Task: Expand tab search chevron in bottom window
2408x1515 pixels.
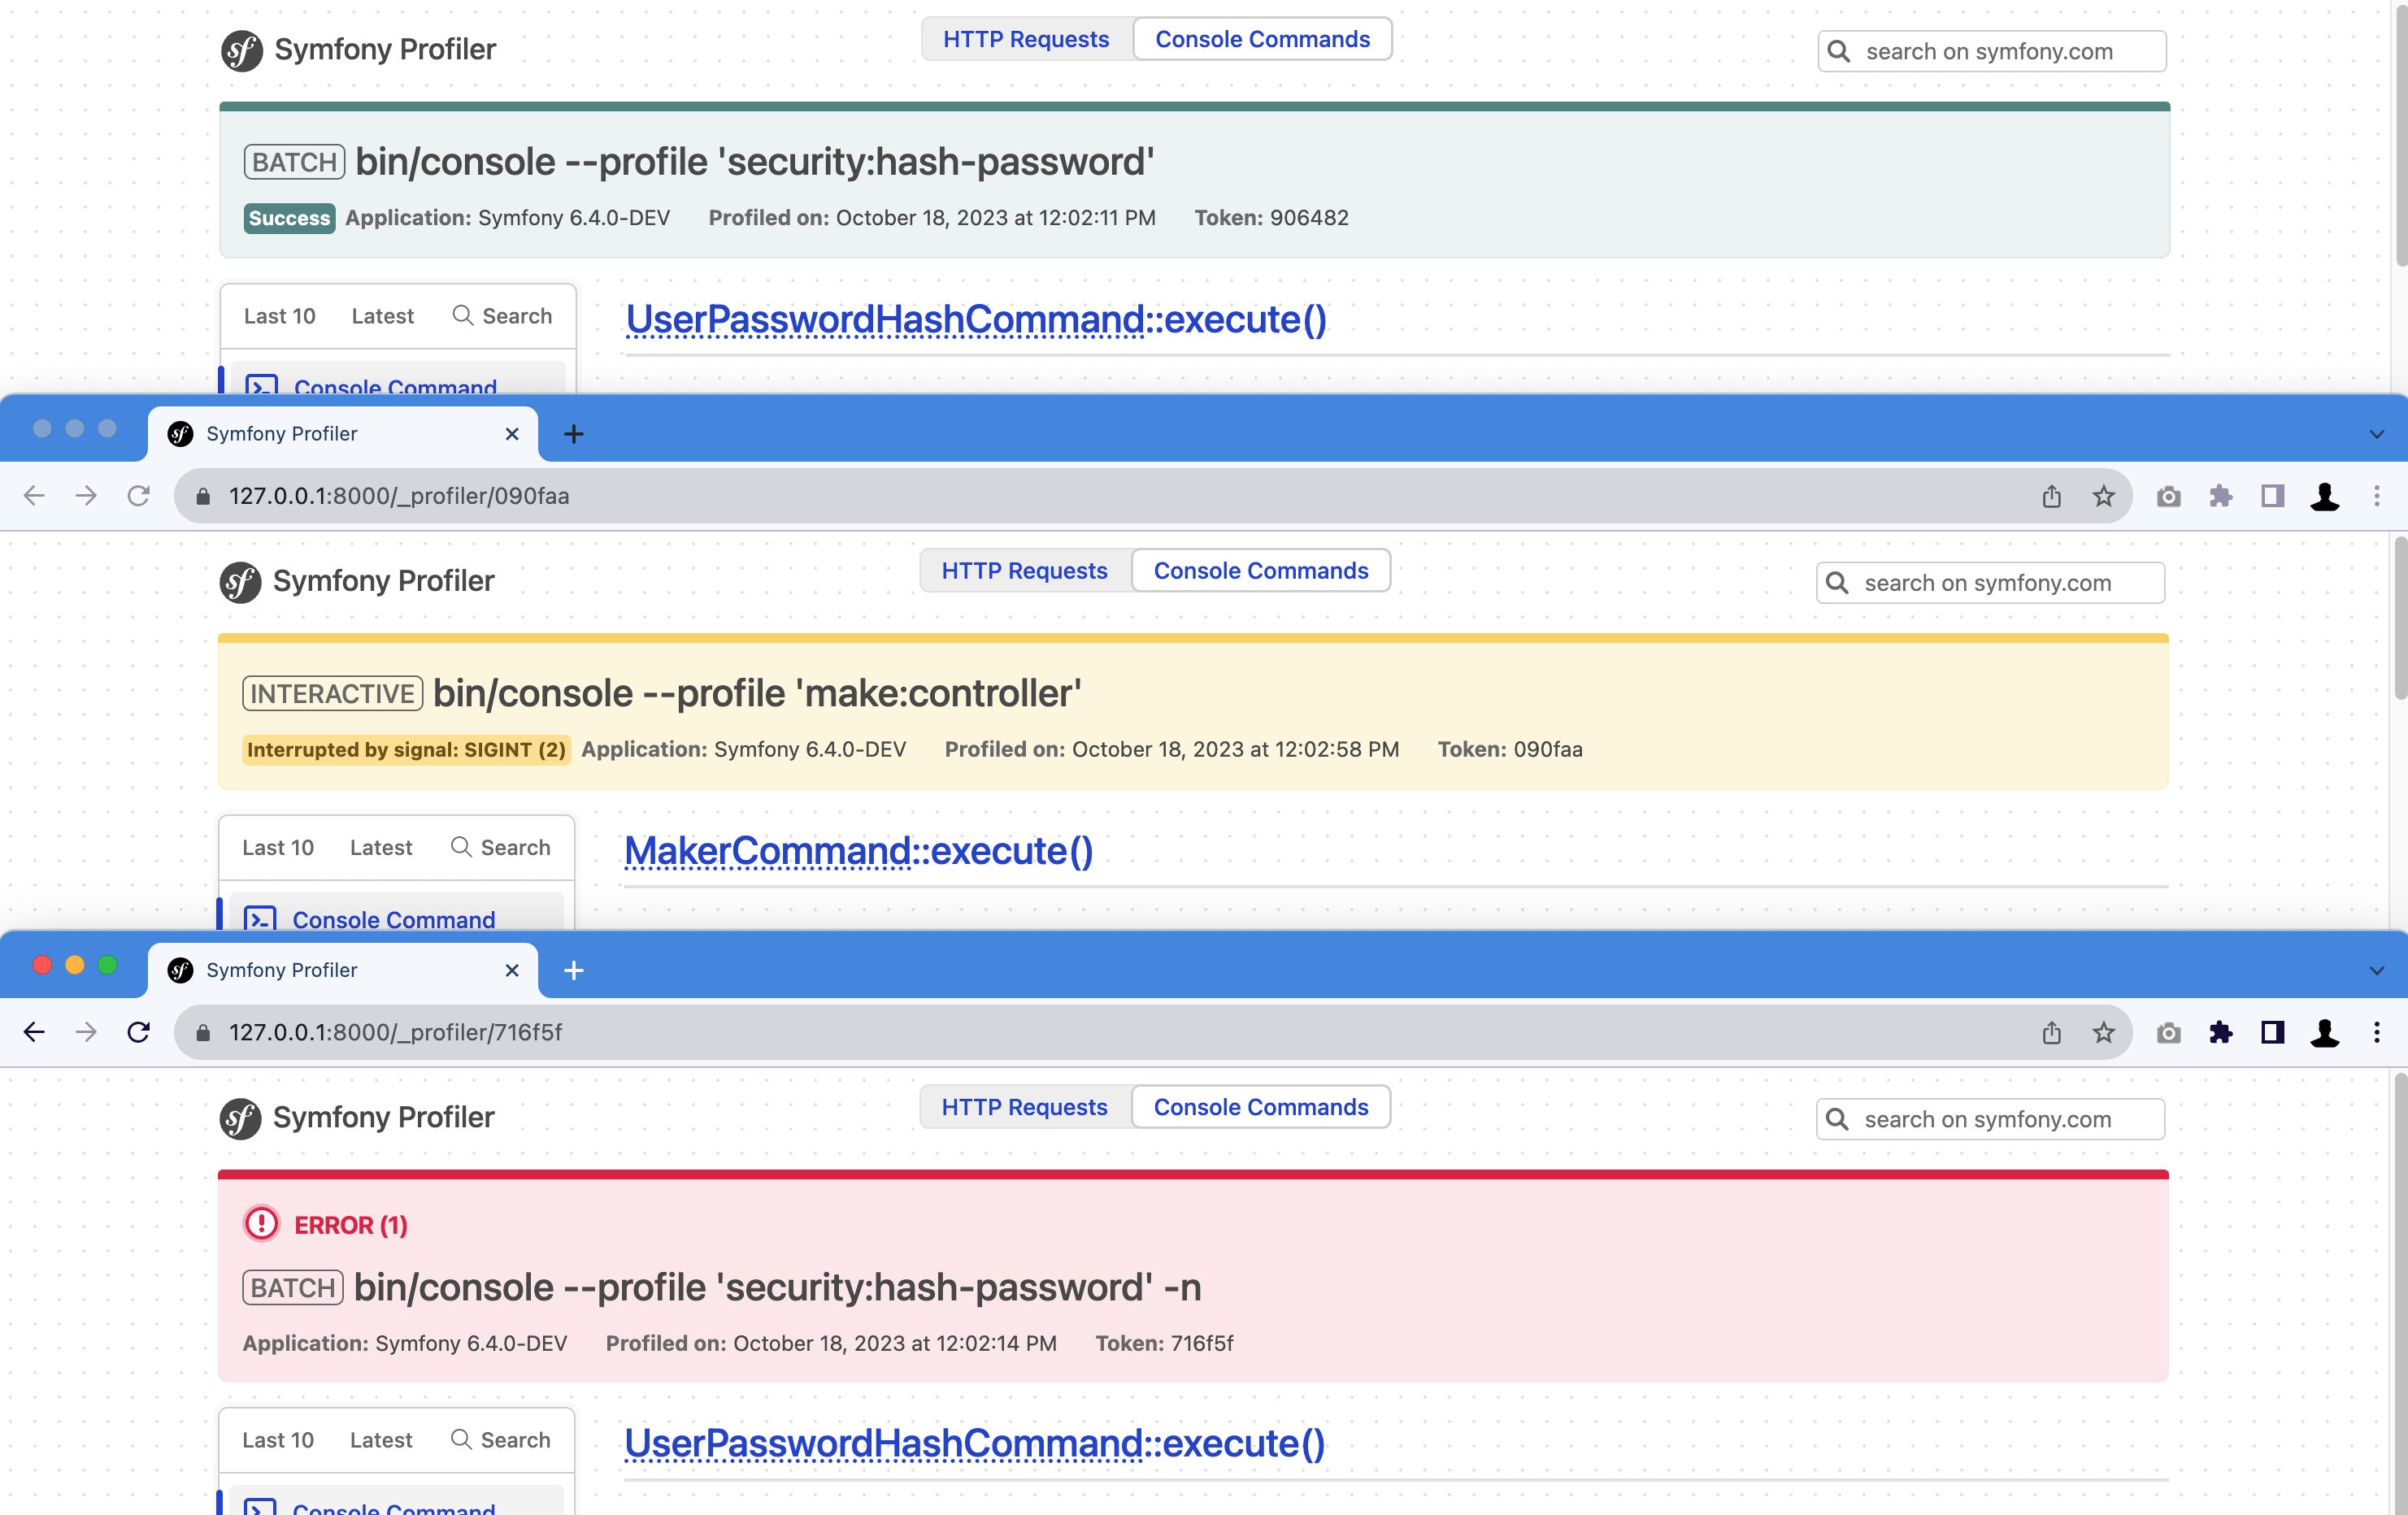Action: pos(2377,971)
